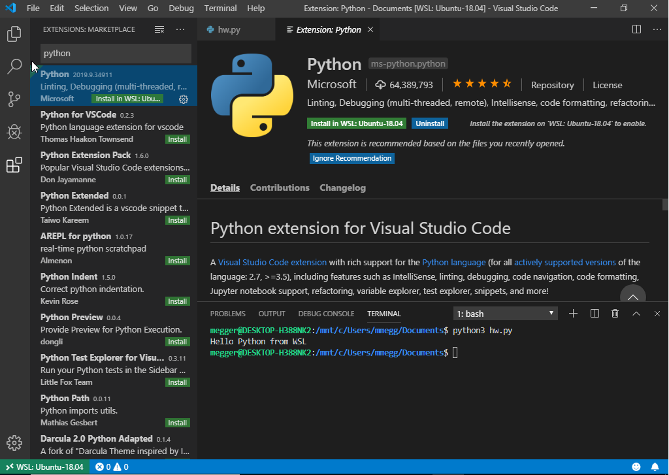Open the Contributions tab of the extension
This screenshot has height=475, width=669.
click(280, 188)
